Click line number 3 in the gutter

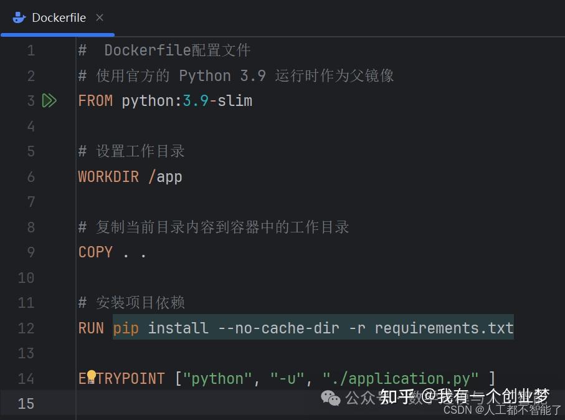pyautogui.click(x=31, y=100)
